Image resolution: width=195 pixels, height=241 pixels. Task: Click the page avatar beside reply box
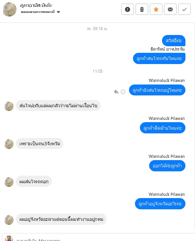[9, 238]
